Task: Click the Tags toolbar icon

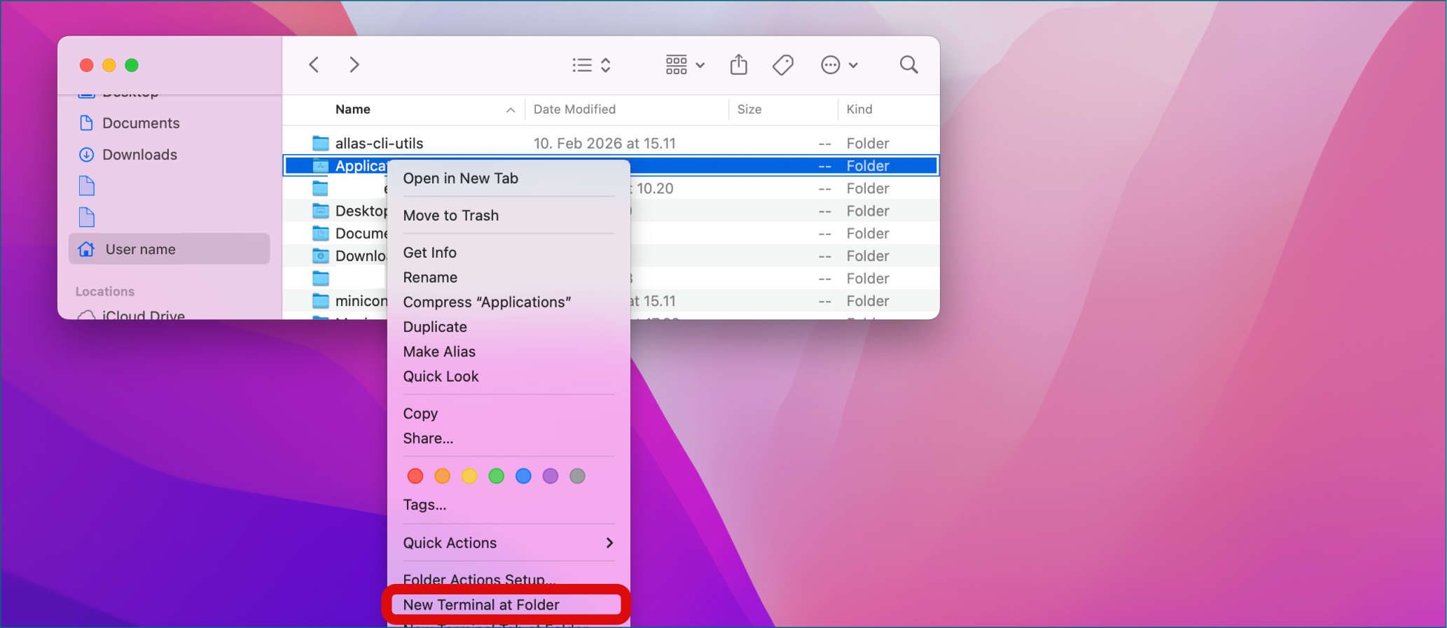Action: tap(783, 65)
